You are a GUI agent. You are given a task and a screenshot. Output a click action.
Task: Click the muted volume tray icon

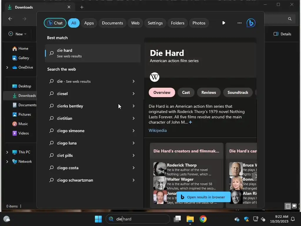(263, 219)
